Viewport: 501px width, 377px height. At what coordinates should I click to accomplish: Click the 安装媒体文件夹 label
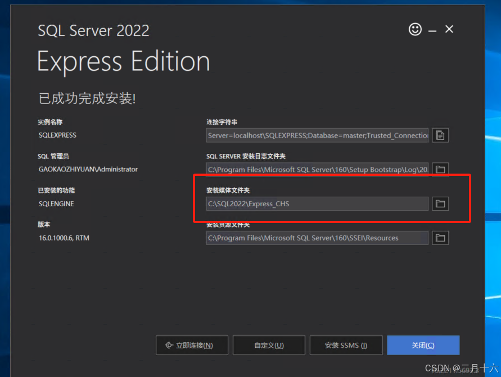pos(228,190)
